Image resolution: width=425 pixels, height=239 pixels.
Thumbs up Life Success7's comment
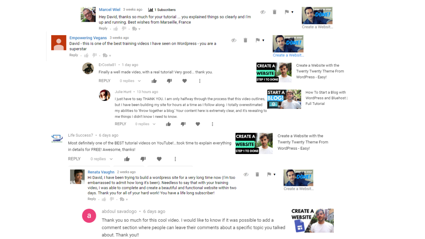pos(127,159)
